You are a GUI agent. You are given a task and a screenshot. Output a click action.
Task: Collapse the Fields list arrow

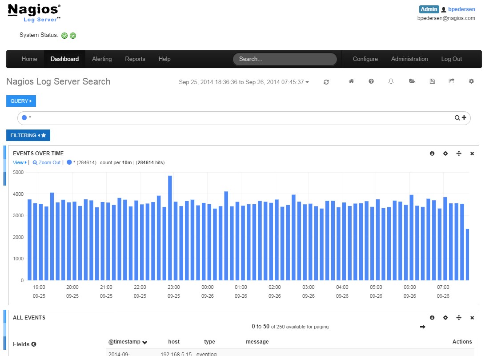click(x=34, y=344)
